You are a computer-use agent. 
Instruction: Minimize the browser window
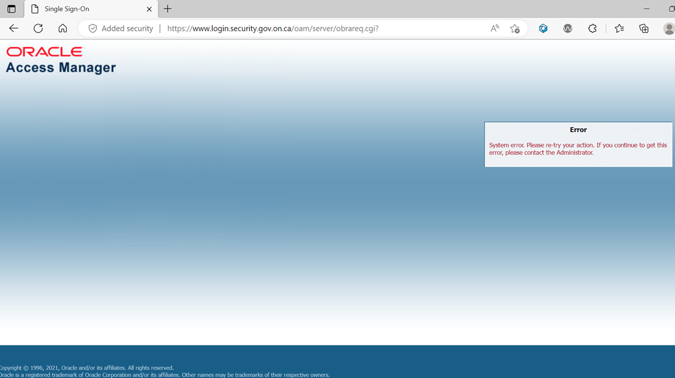click(x=646, y=9)
